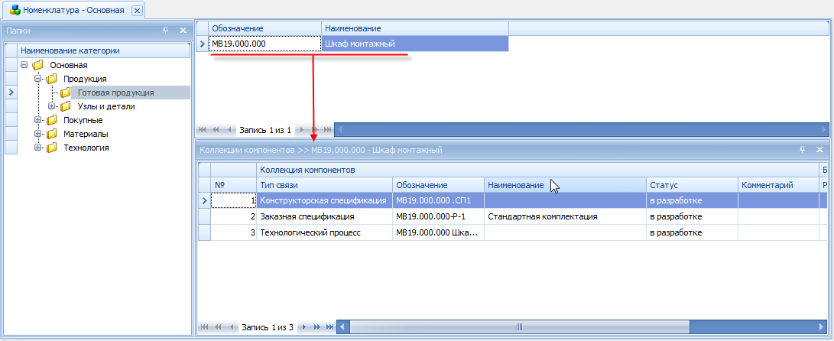834x341 pixels.
Task: Close the Номенклатура - Основная tab
Action: click(x=137, y=11)
